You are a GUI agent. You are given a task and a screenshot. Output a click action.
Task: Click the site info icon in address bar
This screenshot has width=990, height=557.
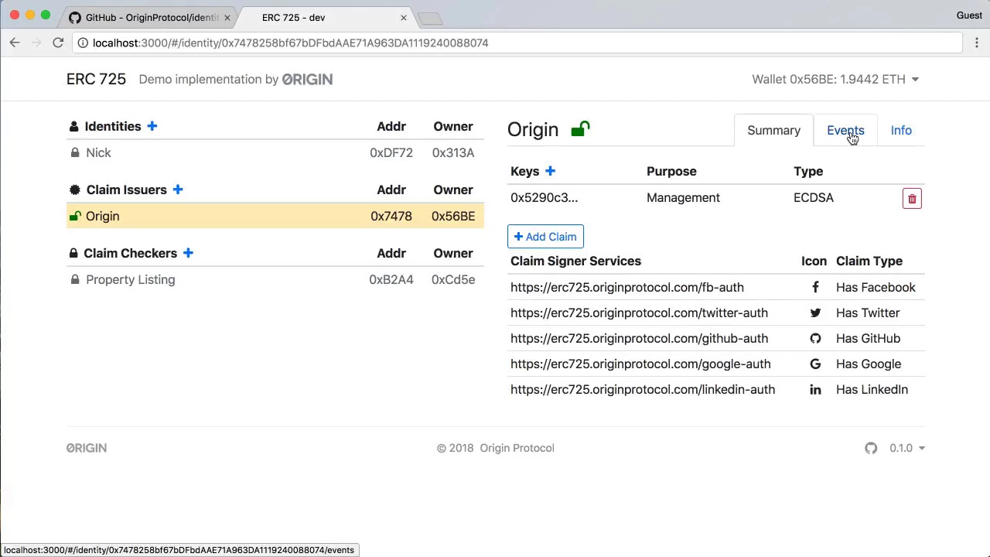pyautogui.click(x=83, y=43)
